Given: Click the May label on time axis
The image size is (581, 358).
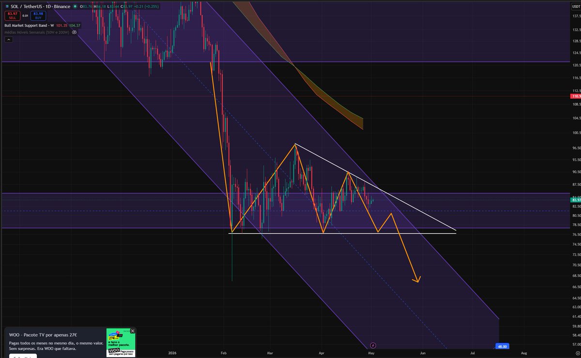Looking at the screenshot, I should pos(371,354).
